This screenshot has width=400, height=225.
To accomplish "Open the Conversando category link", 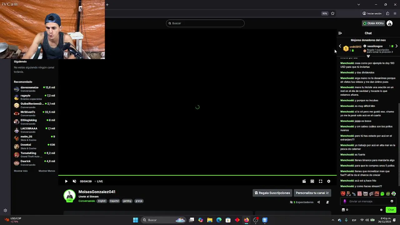I will (87, 201).
